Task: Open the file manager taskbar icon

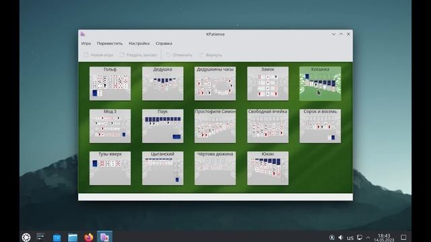Action: [73, 237]
